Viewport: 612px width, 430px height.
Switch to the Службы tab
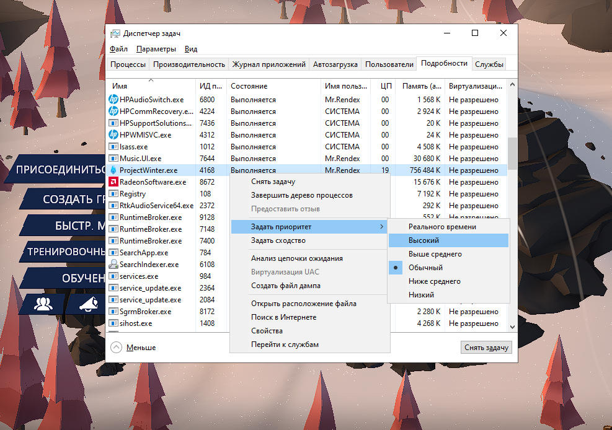coord(489,64)
